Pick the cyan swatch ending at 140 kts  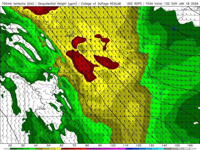pyautogui.click(x=161, y=149)
